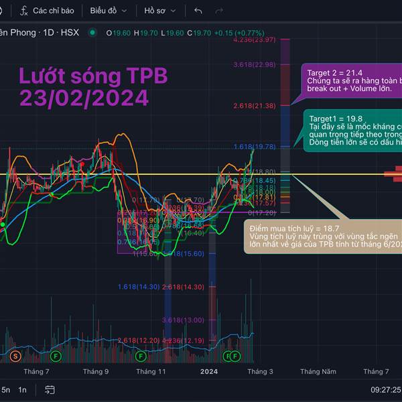The width and height of the screenshot is (402, 402).
Task: Click the undo arrow icon
Action: click(198, 11)
